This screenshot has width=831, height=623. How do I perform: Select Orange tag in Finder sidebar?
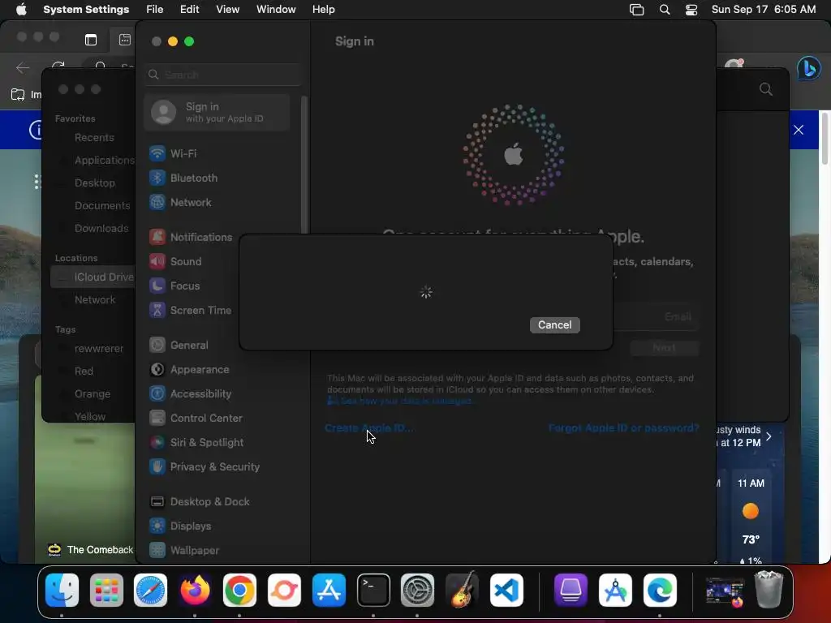(x=94, y=394)
